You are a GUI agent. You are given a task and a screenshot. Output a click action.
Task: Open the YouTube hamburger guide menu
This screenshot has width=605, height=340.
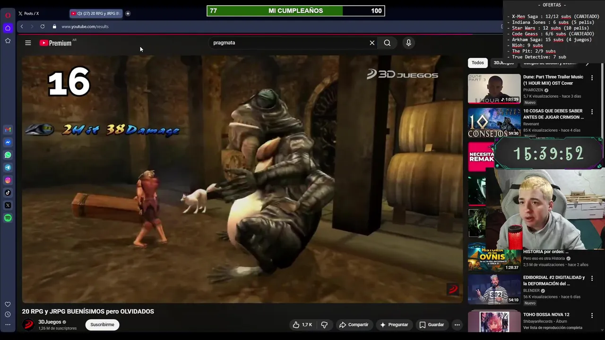coord(28,43)
